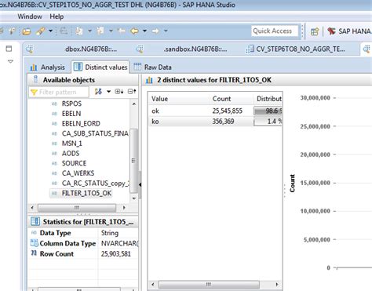Select CA_WERKS in Available objects
Screen dimensions: 372x291
(78, 173)
